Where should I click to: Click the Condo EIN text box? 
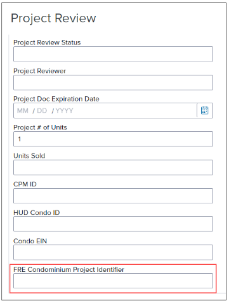[x=113, y=252]
